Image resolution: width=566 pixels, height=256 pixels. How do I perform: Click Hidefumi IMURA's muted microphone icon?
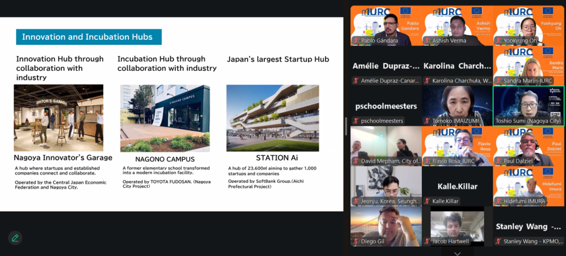499,201
